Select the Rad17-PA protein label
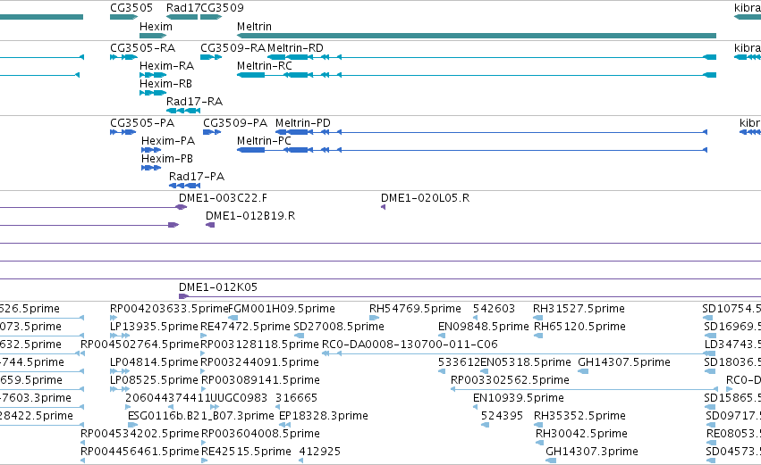 click(197, 177)
